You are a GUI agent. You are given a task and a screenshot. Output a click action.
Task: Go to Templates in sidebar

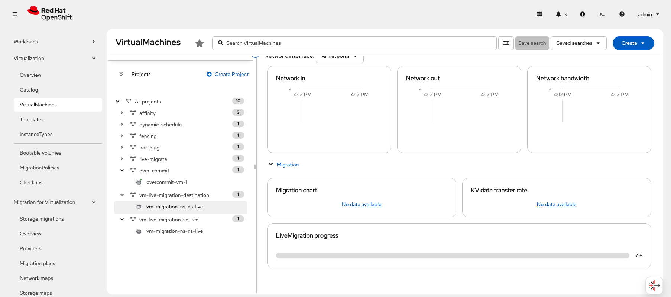32,119
